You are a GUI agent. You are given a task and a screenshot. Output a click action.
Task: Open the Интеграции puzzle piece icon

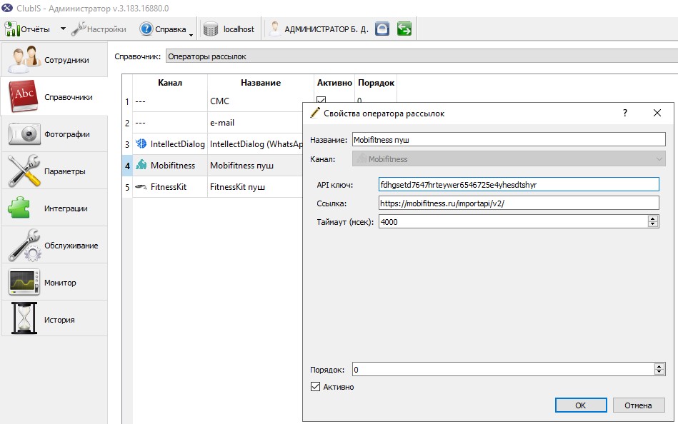coord(19,208)
